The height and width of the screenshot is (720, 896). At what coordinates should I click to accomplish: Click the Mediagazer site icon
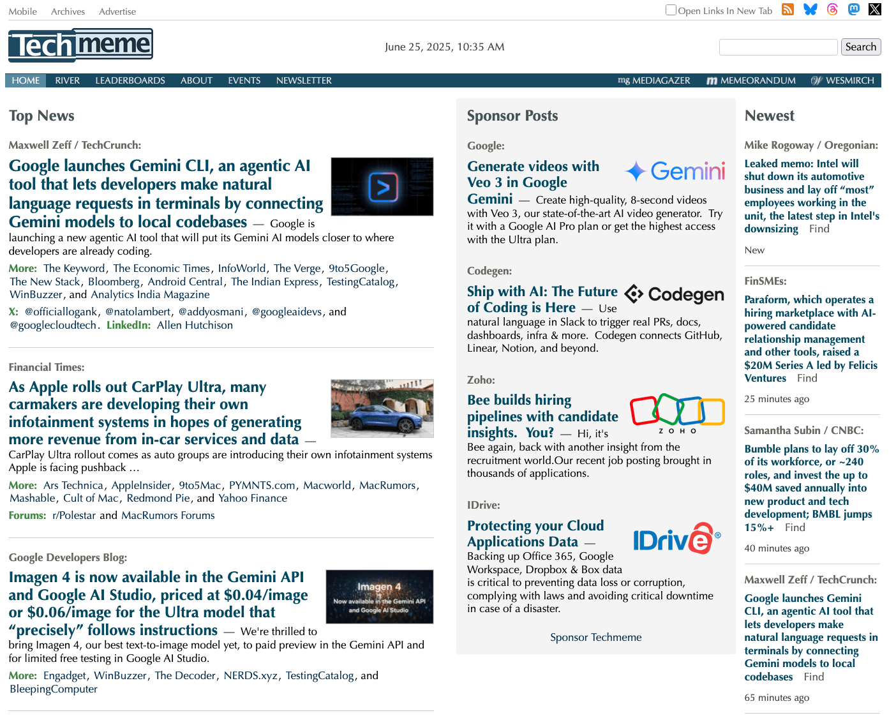pos(623,80)
